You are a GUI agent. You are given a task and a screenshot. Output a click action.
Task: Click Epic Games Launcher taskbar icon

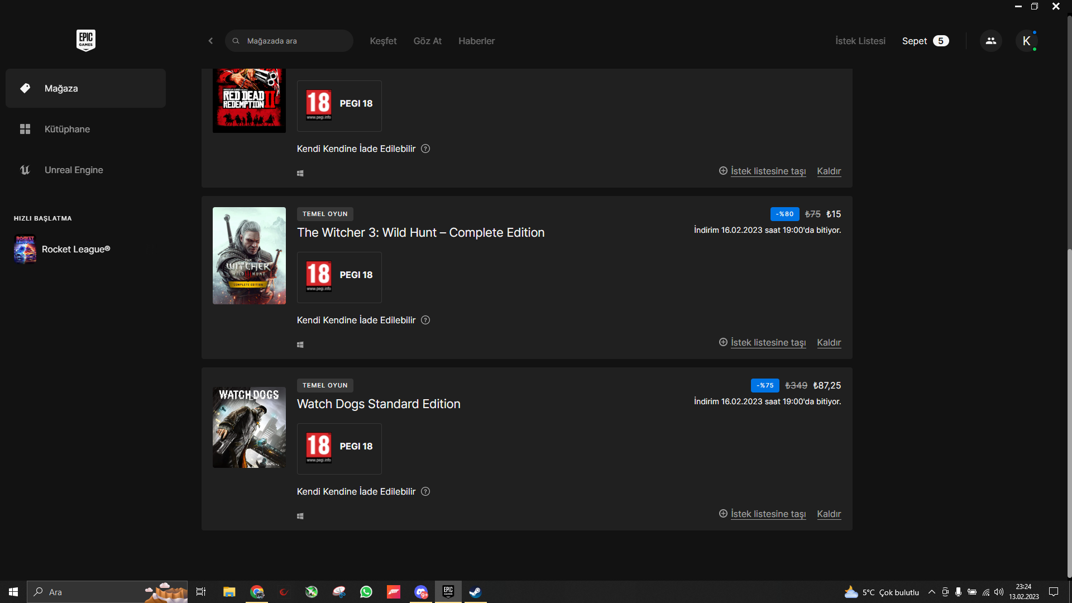tap(448, 592)
